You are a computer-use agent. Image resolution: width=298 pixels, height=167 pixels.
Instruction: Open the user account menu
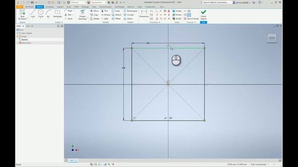(241, 2)
